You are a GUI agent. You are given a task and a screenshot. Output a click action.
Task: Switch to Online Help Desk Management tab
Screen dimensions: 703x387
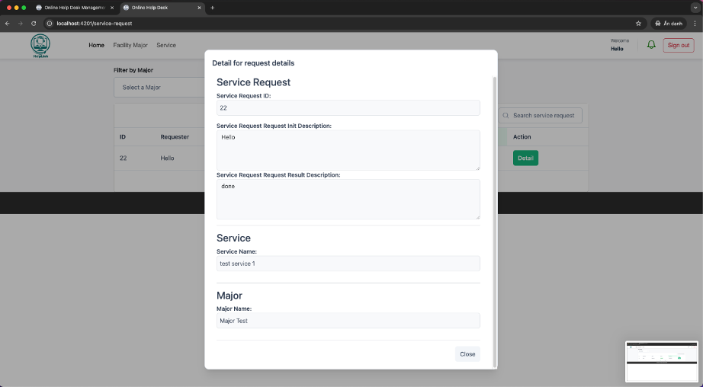click(x=75, y=8)
